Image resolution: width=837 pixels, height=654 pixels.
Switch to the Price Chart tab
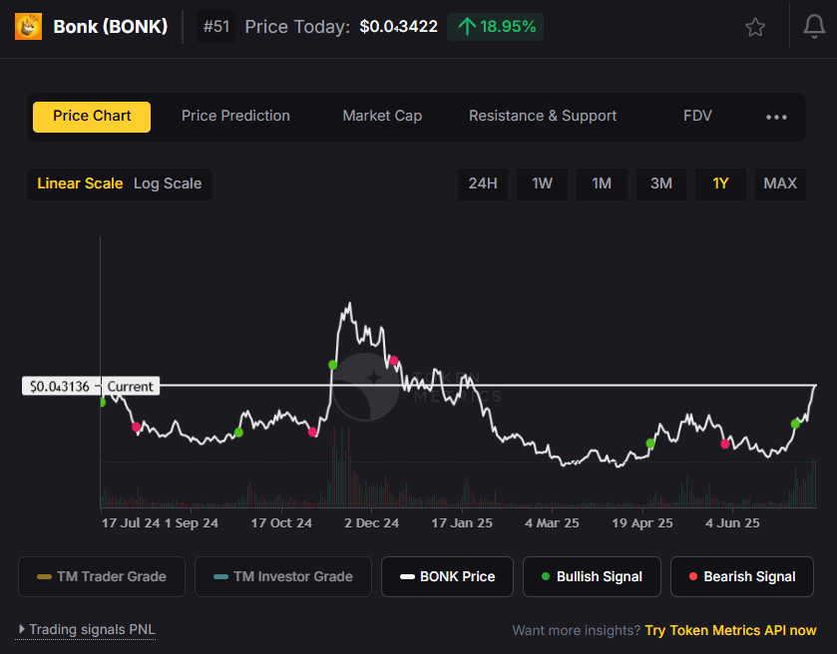tap(92, 117)
